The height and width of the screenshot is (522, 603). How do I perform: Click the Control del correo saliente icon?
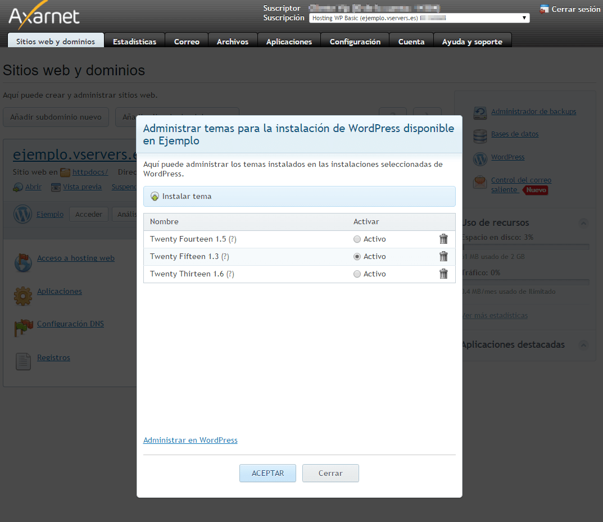click(x=480, y=182)
